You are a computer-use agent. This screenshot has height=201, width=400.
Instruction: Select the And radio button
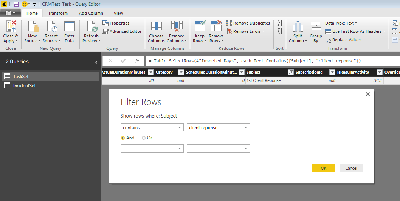pos(123,138)
